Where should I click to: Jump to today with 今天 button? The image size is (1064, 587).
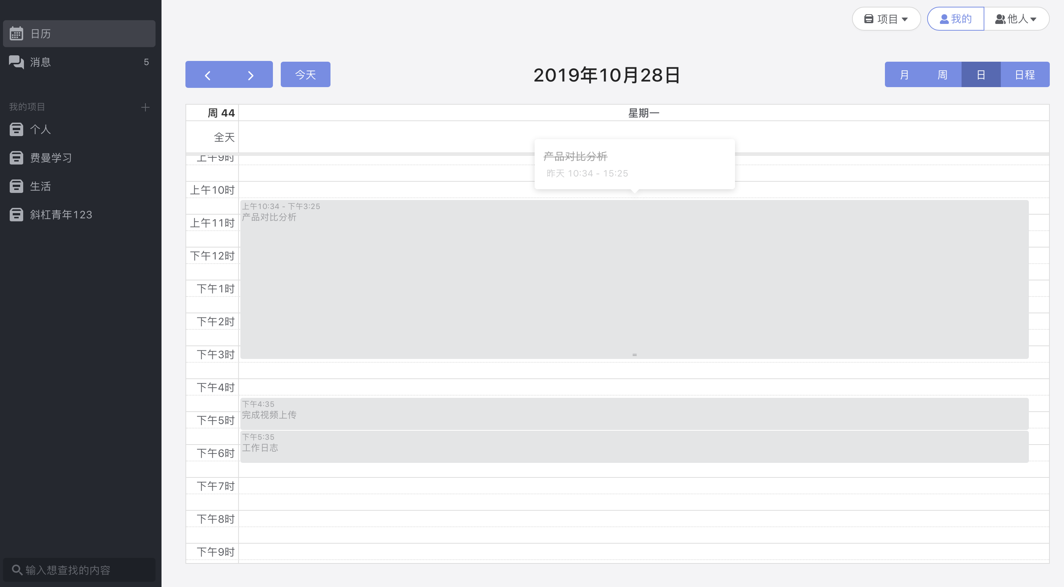(305, 75)
